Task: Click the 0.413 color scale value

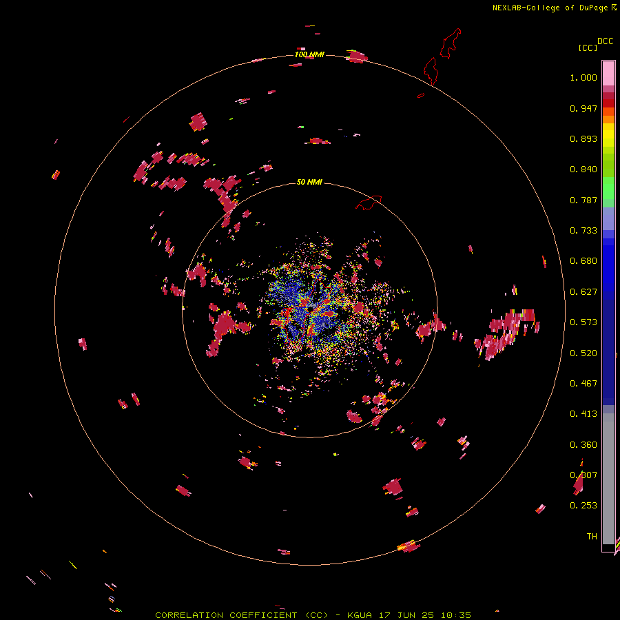Action: pos(583,414)
